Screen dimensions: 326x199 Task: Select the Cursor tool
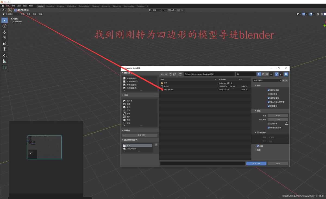pos(4,26)
